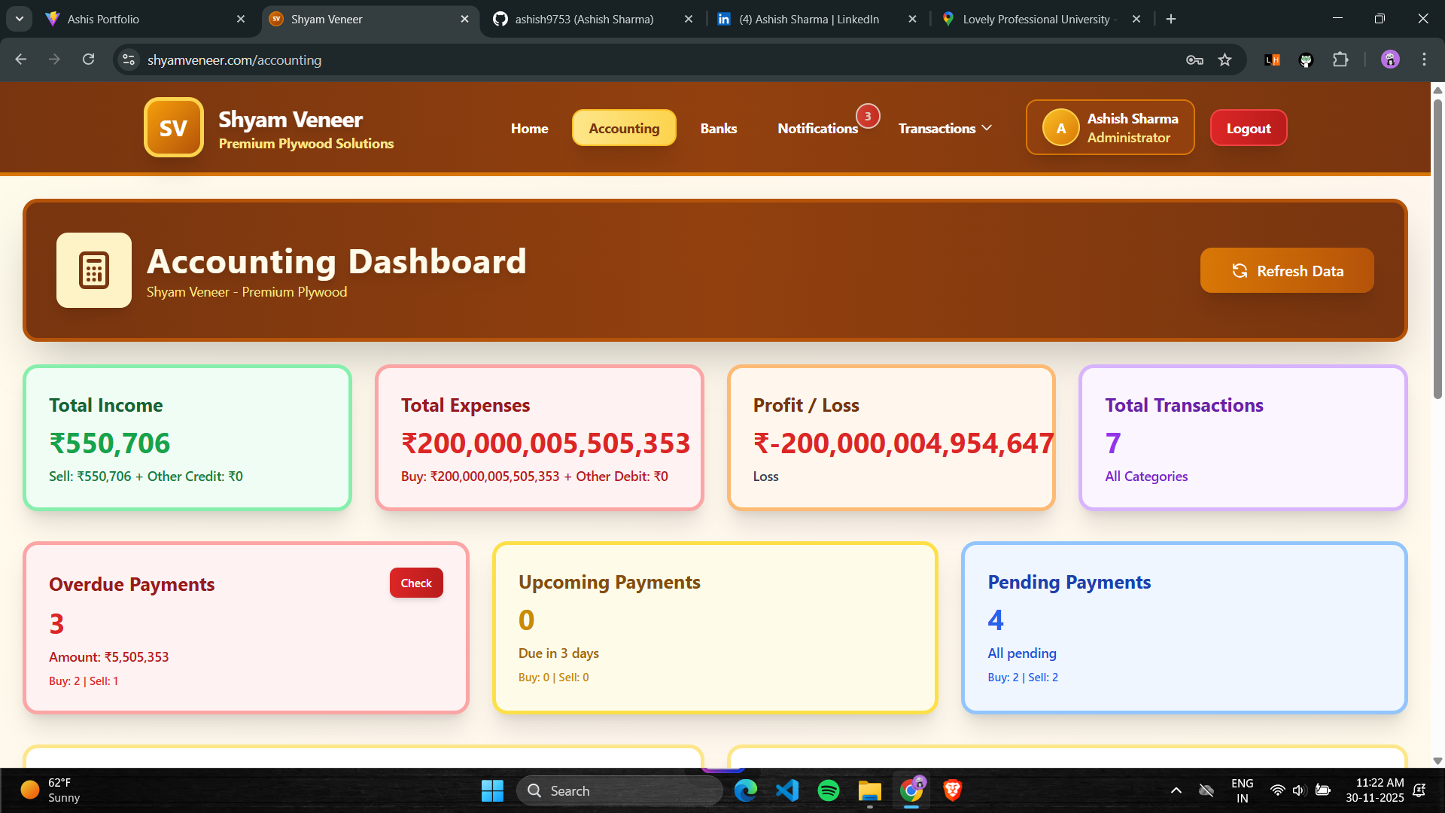Image resolution: width=1445 pixels, height=813 pixels.
Task: Click the calculator icon in Accounting Dashboard header
Action: click(94, 270)
